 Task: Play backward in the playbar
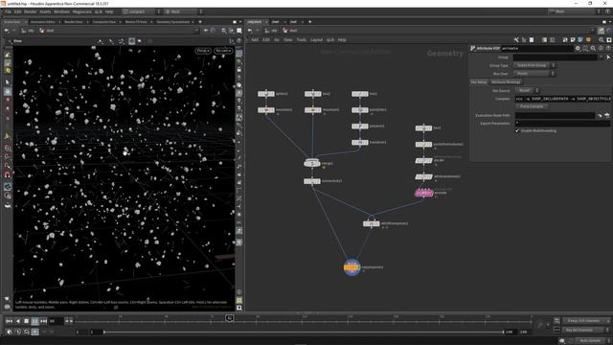[x=17, y=321]
